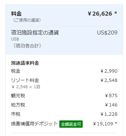This screenshot has height=136, width=126.
Task: Click the （ご使用の通貨） subtitle text
Action: click(x=27, y=20)
